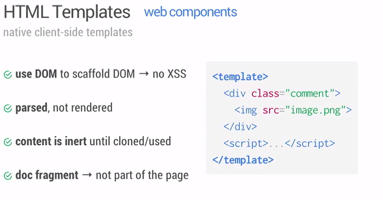Viewport: 383px width, 200px height.
Task: Click the checkmark icon beside 'use DOM'
Action: tap(8, 75)
